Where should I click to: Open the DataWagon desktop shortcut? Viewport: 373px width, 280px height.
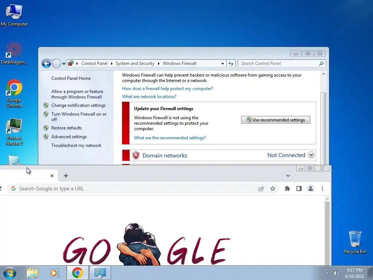14,53
